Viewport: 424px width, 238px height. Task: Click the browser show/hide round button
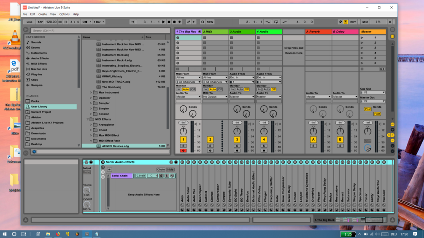(26, 30)
